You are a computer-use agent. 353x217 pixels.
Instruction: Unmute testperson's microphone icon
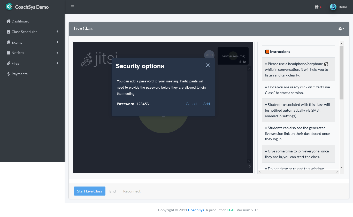click(x=240, y=62)
